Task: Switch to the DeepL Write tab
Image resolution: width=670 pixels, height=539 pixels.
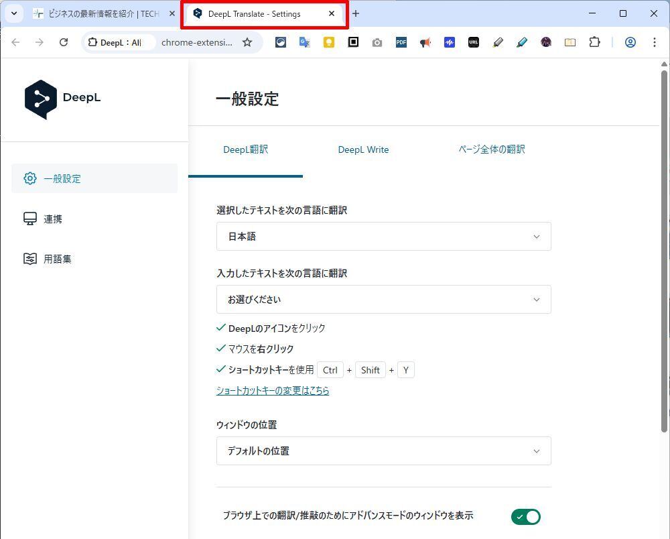Action: [363, 149]
